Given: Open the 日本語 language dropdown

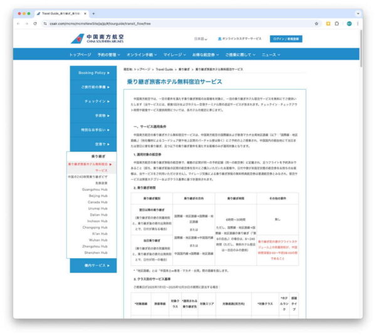Looking at the screenshot, I should pyautogui.click(x=201, y=39).
